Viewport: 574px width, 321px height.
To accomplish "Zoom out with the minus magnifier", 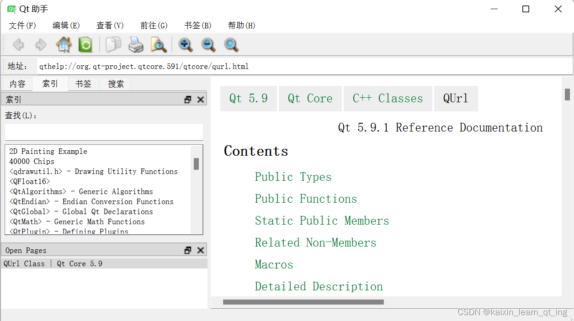I will (x=208, y=45).
